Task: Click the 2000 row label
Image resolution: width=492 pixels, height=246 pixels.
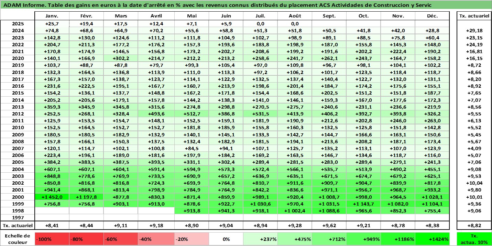Action: point(18,197)
